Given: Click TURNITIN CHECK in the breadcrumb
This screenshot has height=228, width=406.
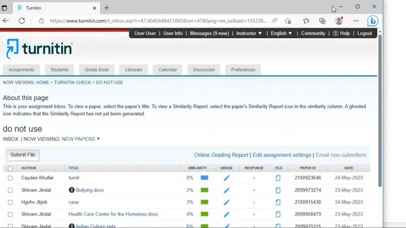Looking at the screenshot, I should (x=73, y=82).
